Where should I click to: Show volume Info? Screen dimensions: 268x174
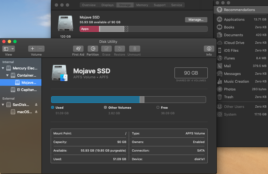point(209,49)
